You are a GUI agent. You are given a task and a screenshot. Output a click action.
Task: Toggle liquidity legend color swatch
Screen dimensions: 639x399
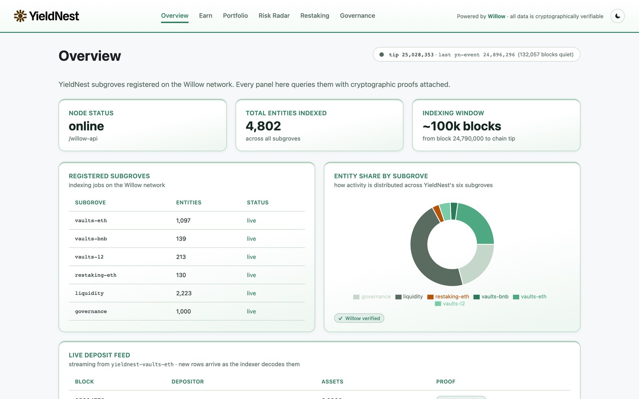pyautogui.click(x=398, y=297)
